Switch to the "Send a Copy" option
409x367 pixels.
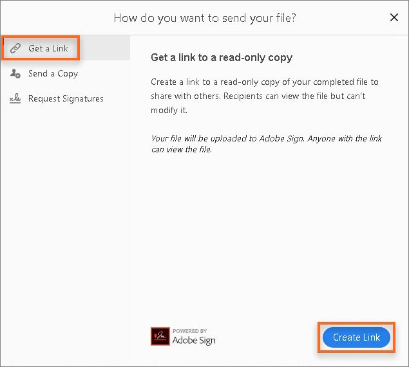click(53, 74)
